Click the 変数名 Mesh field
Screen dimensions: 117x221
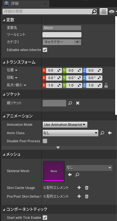[62, 28]
